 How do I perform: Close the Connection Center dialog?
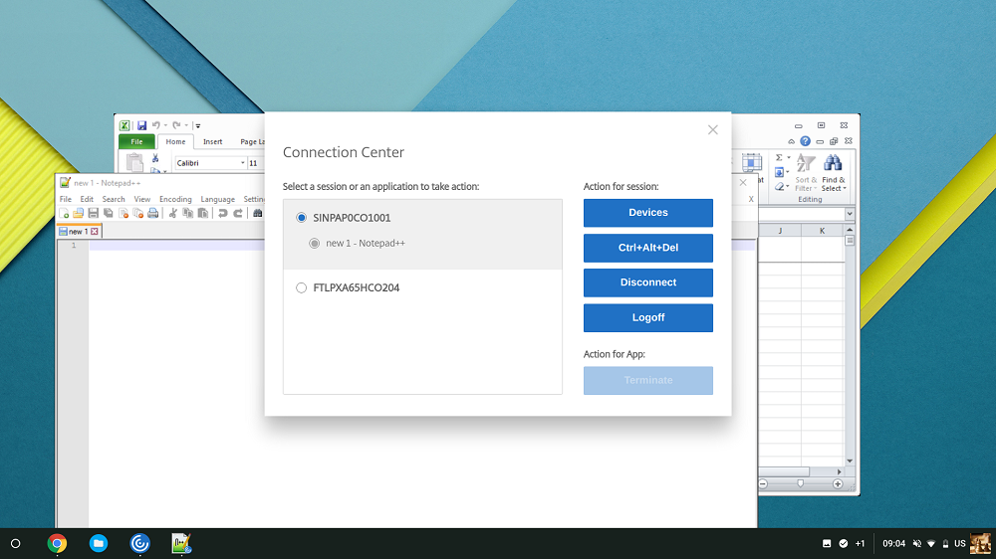(x=713, y=130)
